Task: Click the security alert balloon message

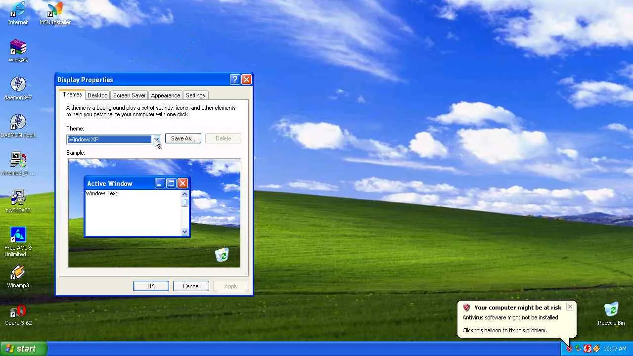Action: coord(517,319)
